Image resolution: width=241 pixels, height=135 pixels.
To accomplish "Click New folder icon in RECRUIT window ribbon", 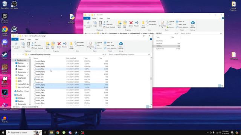I will click(143, 24).
